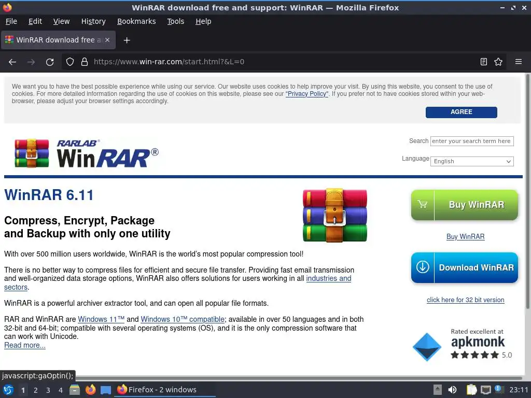Focus the search term input field
The height and width of the screenshot is (398, 531).
click(x=472, y=141)
